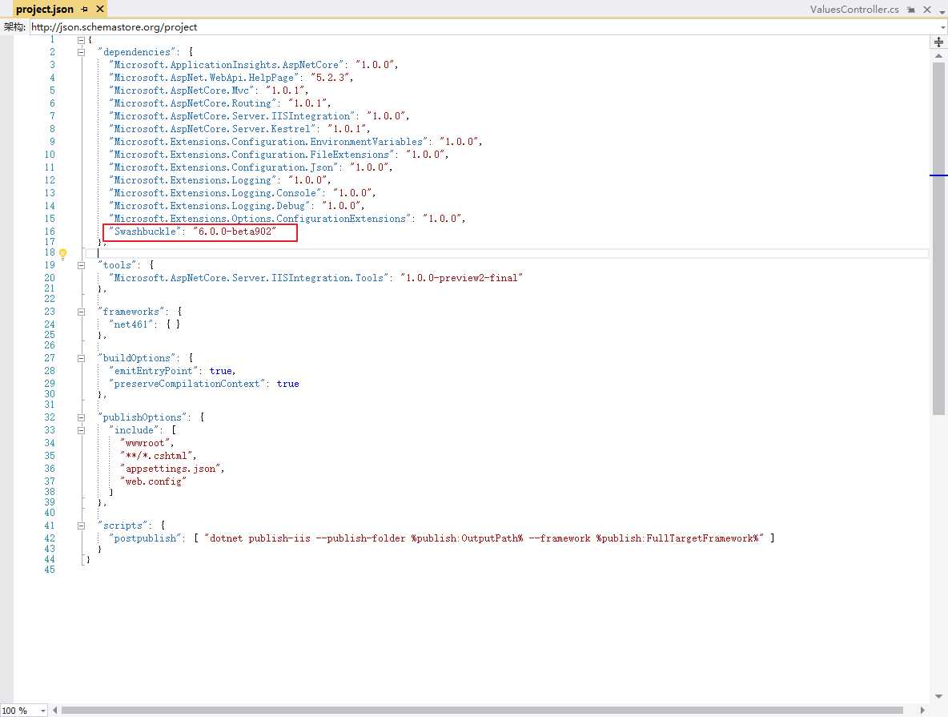Viewport: 948px width, 717px height.
Task: Select the project.json tab
Action: pos(45,9)
